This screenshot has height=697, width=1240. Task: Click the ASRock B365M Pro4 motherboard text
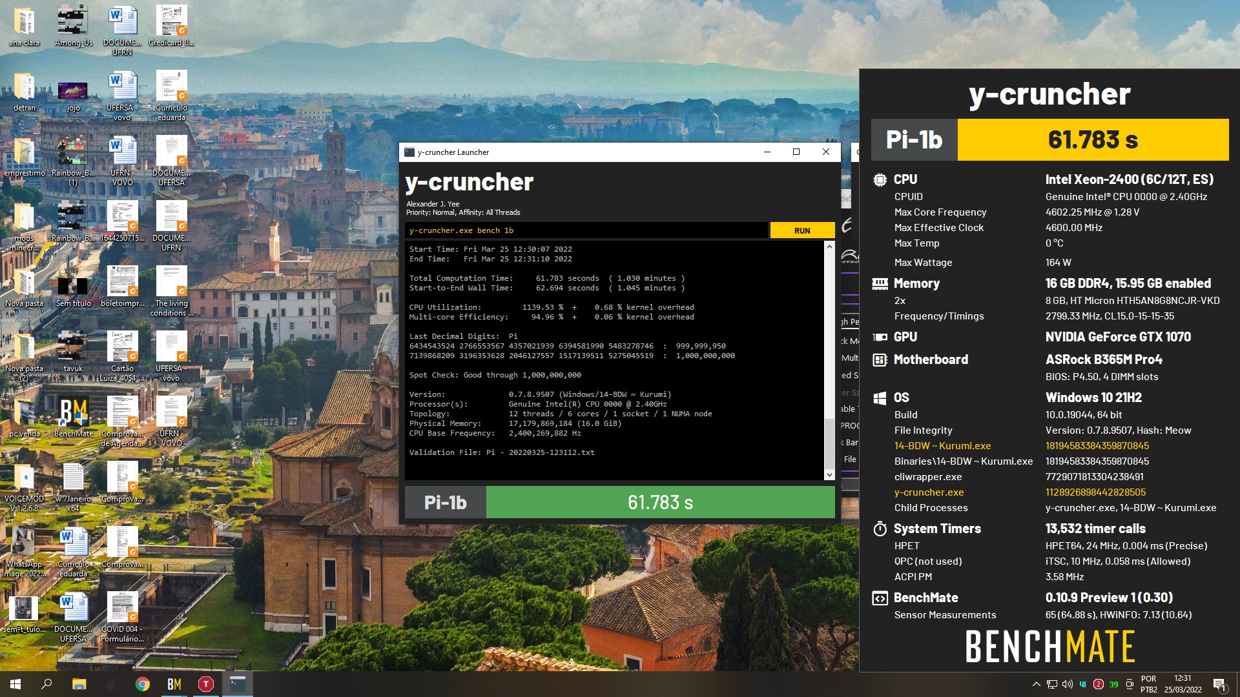pos(1104,359)
